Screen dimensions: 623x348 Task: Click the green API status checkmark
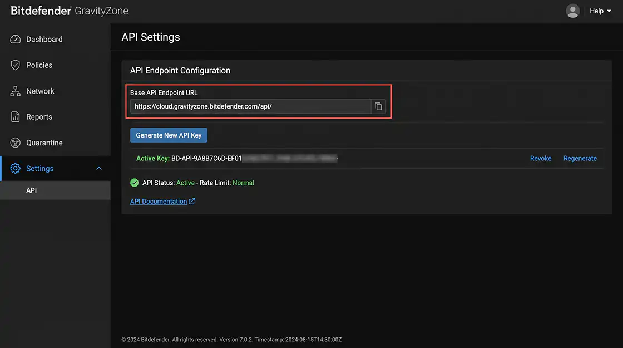click(x=134, y=183)
